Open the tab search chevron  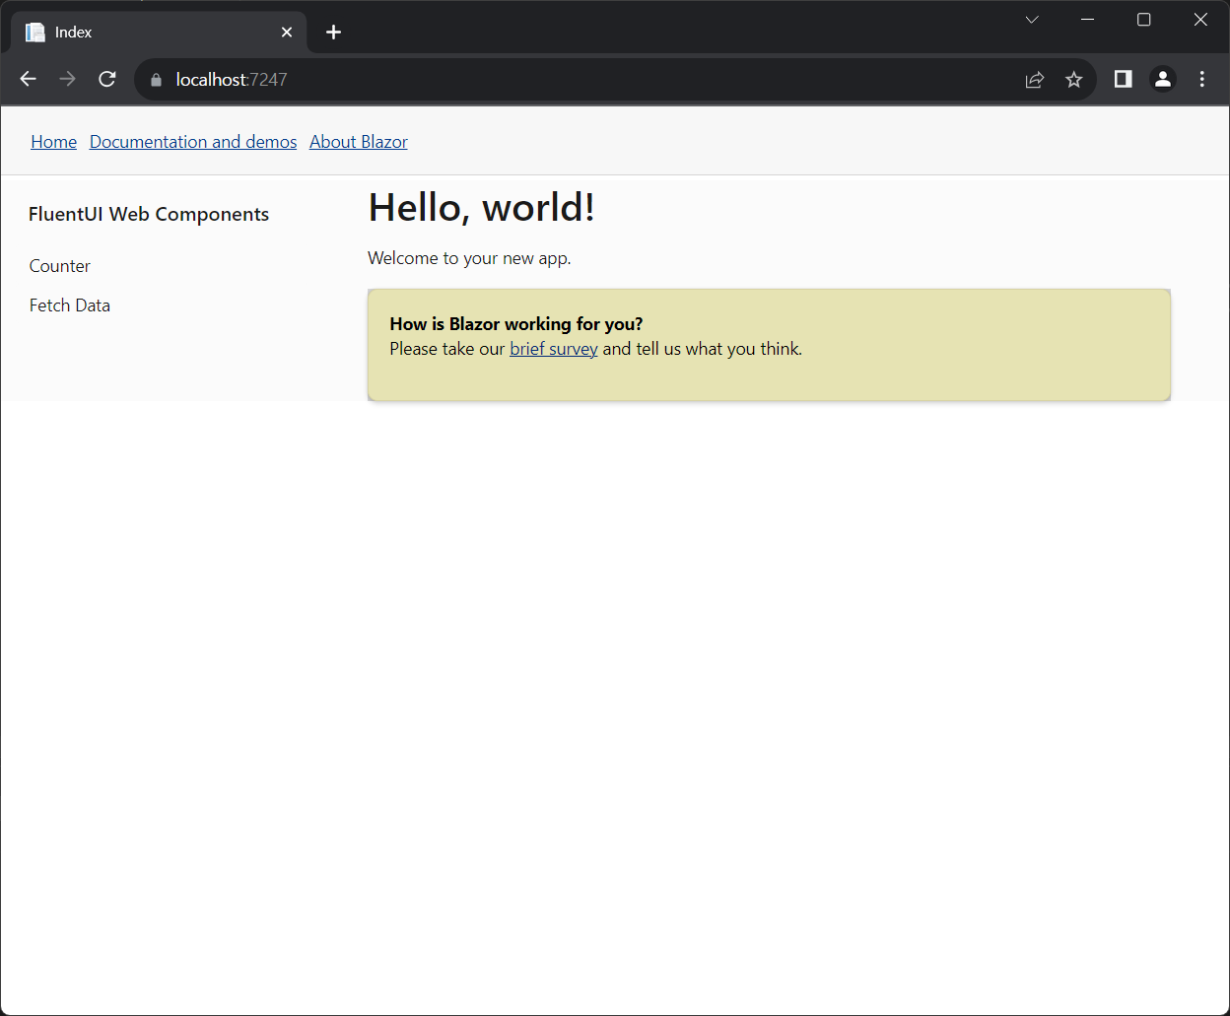[x=1032, y=20]
